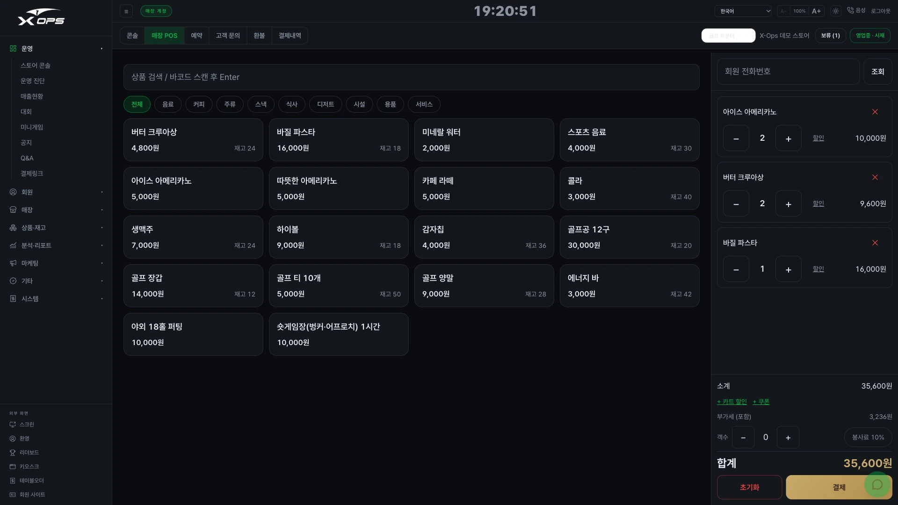The image size is (898, 505).
Task: Remove 아이스 아메리카노 from cart
Action: 875,112
